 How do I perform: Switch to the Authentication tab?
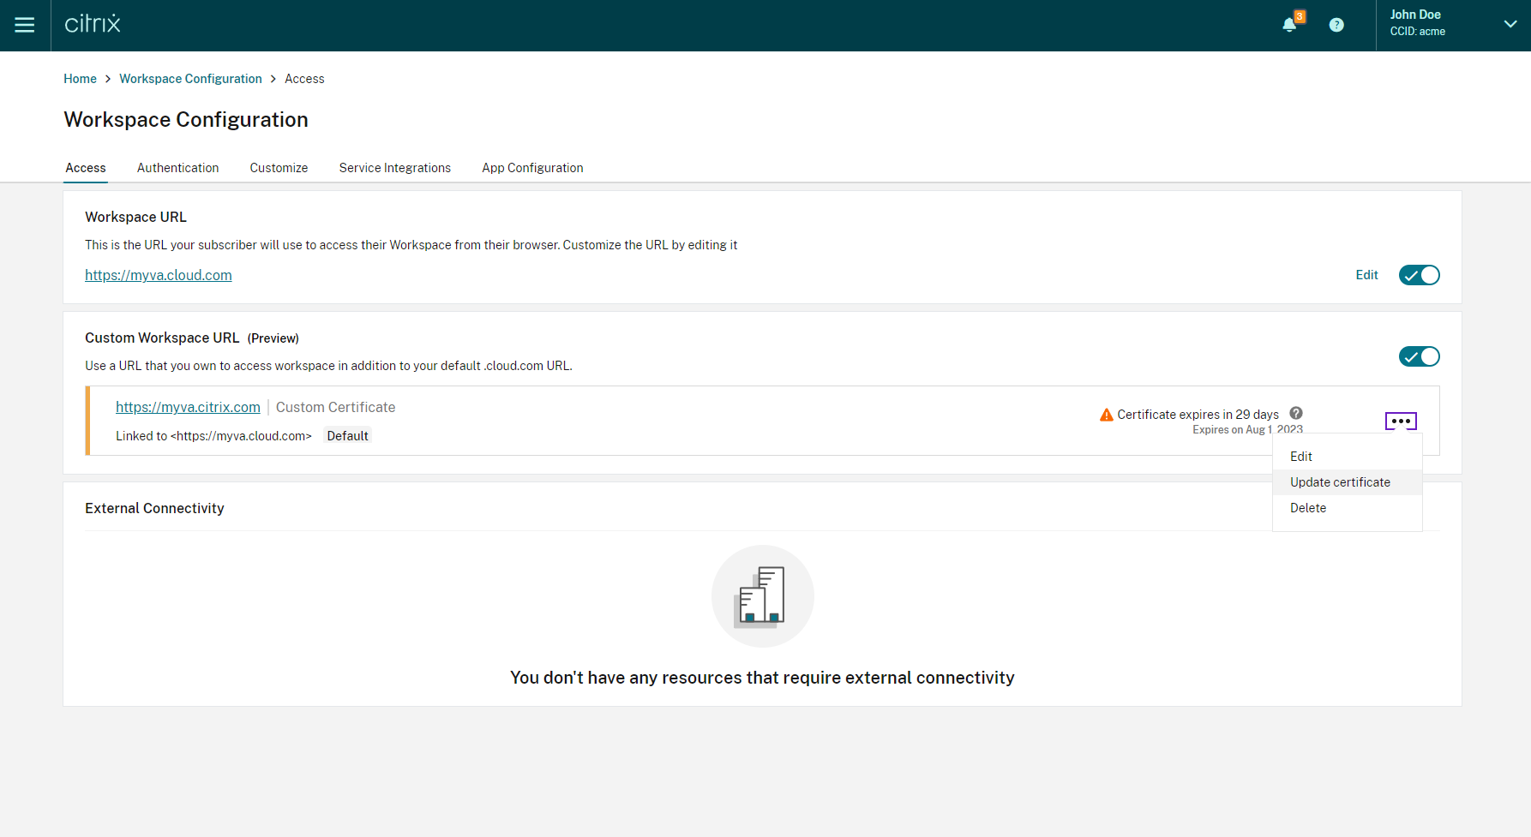click(177, 168)
